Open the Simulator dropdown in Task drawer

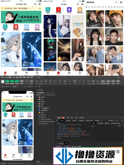click(x=59, y=146)
